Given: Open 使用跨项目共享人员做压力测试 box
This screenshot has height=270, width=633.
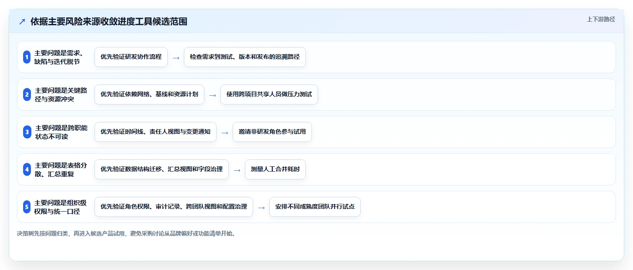Looking at the screenshot, I should (x=269, y=94).
